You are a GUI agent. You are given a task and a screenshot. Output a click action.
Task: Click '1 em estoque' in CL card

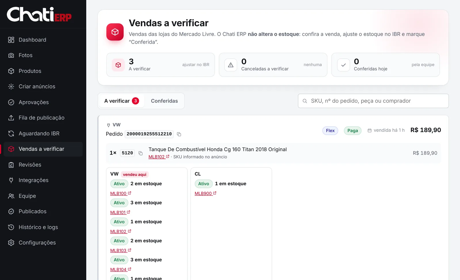[x=231, y=184]
